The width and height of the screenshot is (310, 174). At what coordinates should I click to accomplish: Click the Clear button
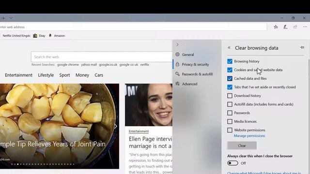(242, 145)
